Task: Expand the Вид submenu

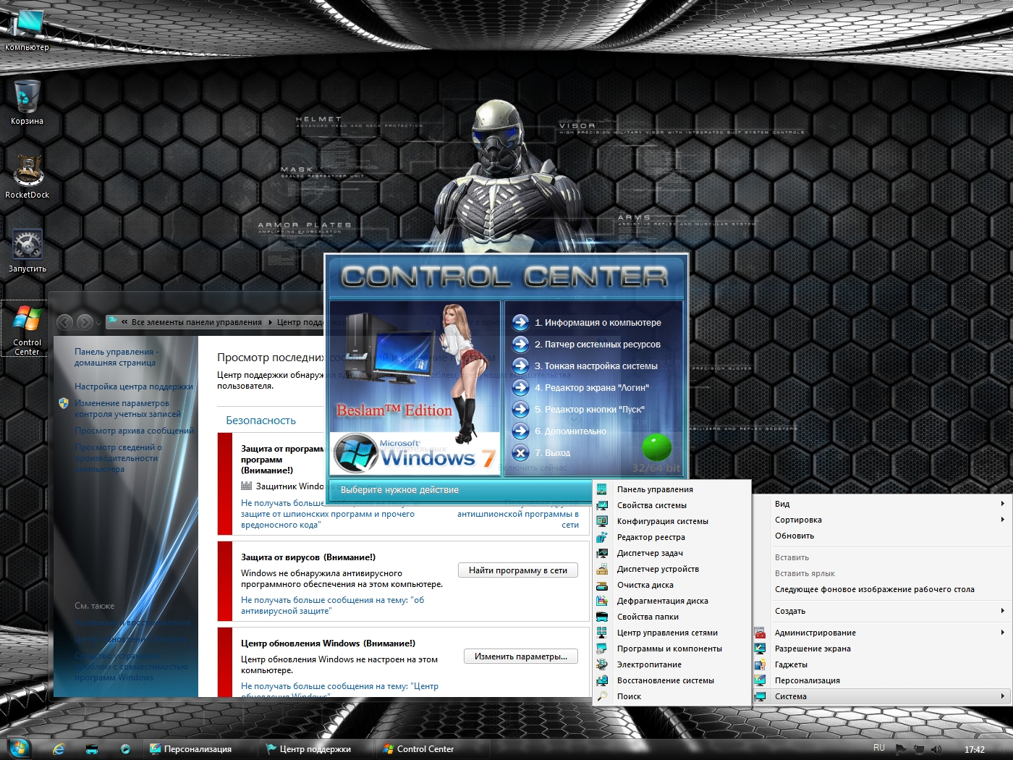Action: [1002, 504]
